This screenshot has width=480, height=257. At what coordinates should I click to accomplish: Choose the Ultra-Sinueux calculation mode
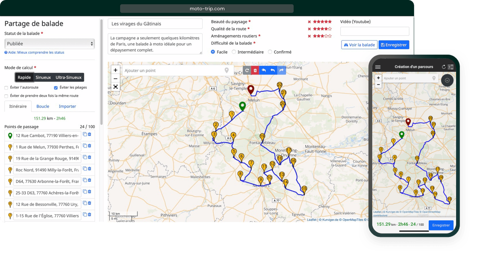tap(68, 77)
